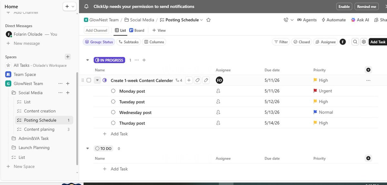Assign a user to Monday post
The image size is (387, 185).
[x=218, y=91]
